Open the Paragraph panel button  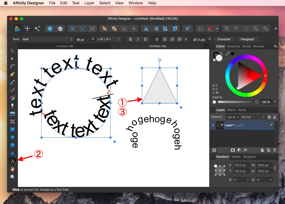(247, 39)
